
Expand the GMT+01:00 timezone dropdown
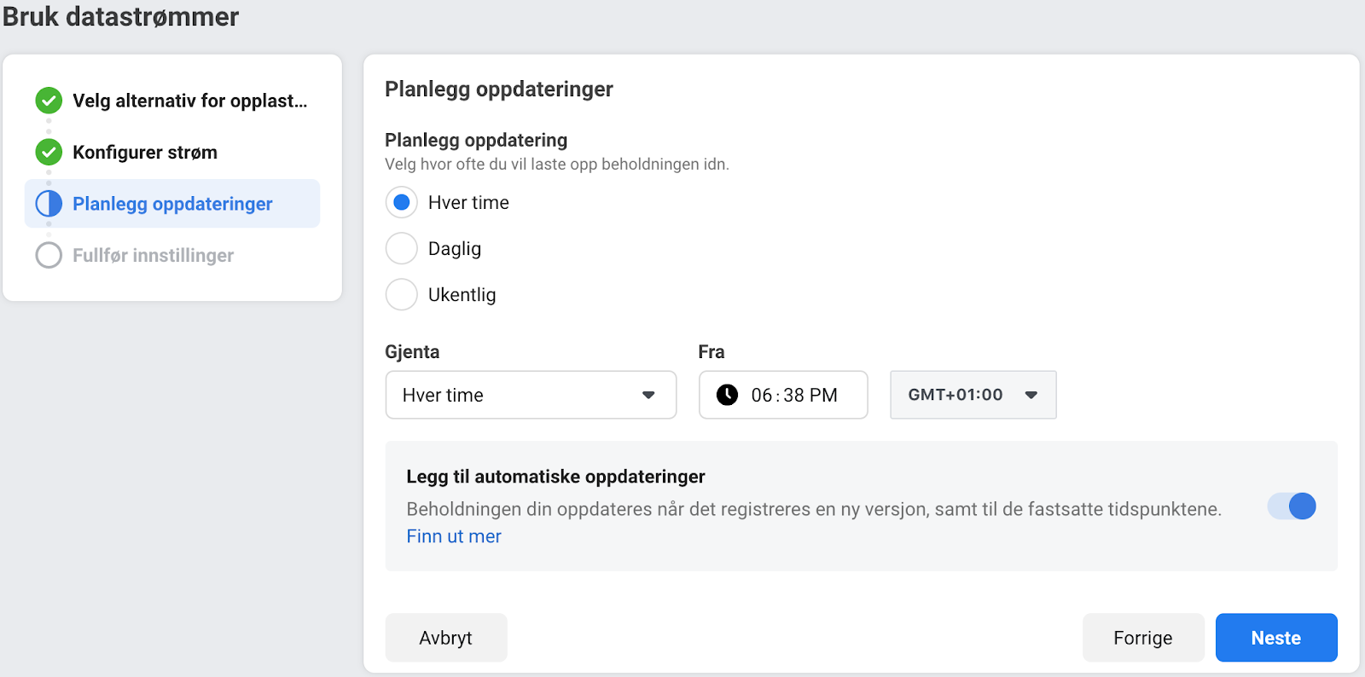click(x=973, y=395)
